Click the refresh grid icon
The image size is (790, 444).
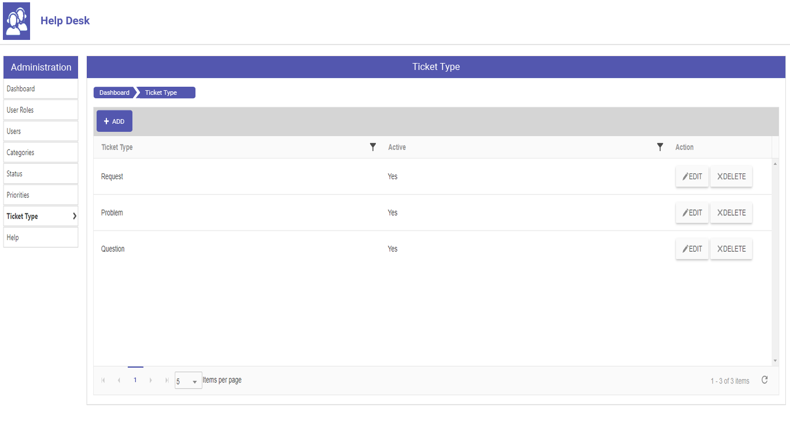[x=765, y=380]
